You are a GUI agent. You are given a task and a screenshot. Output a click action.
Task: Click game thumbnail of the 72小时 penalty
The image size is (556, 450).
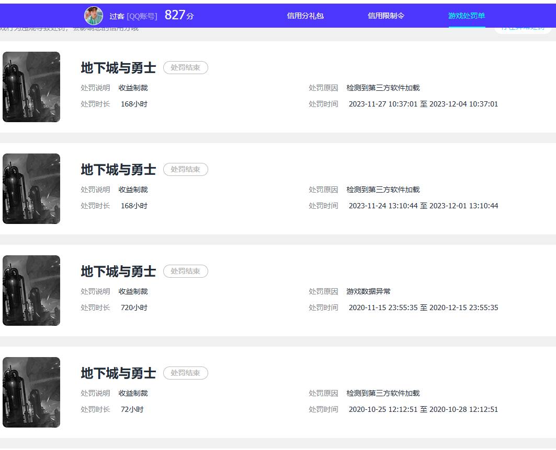click(x=31, y=392)
